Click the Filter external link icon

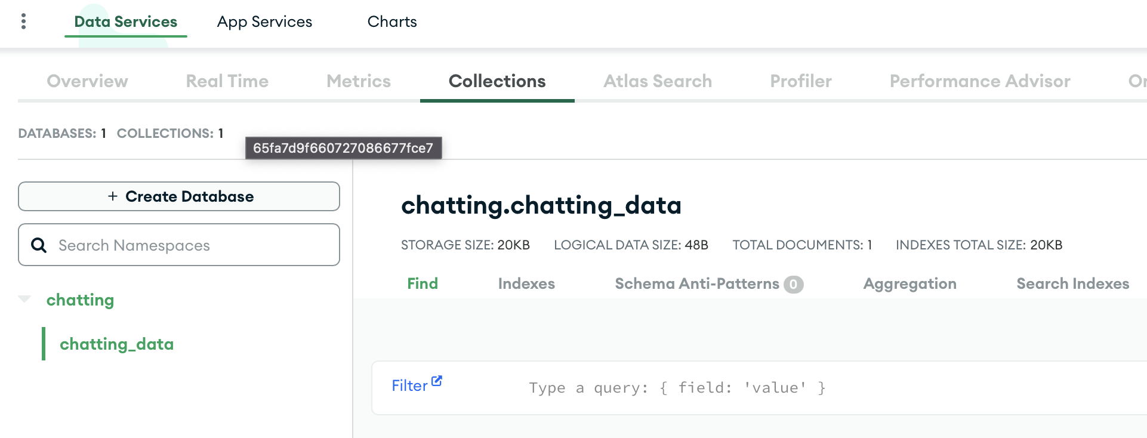coord(437,381)
